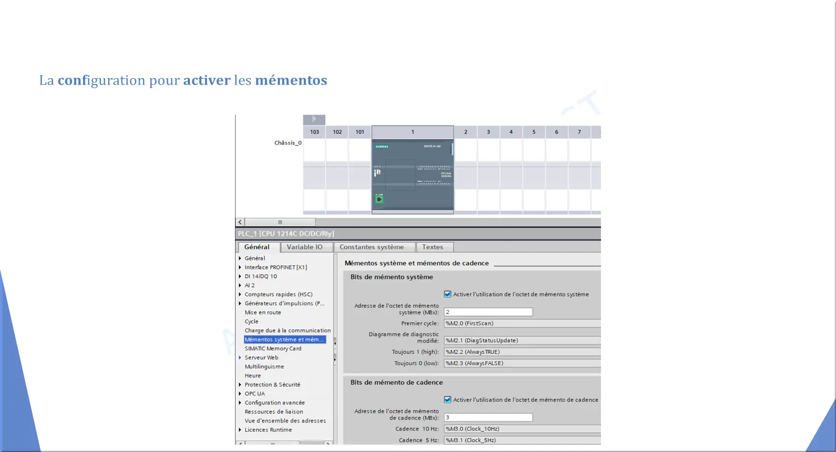This screenshot has height=452, width=836.
Task: Expand the DI 14/DQ 10 node
Action: point(240,276)
